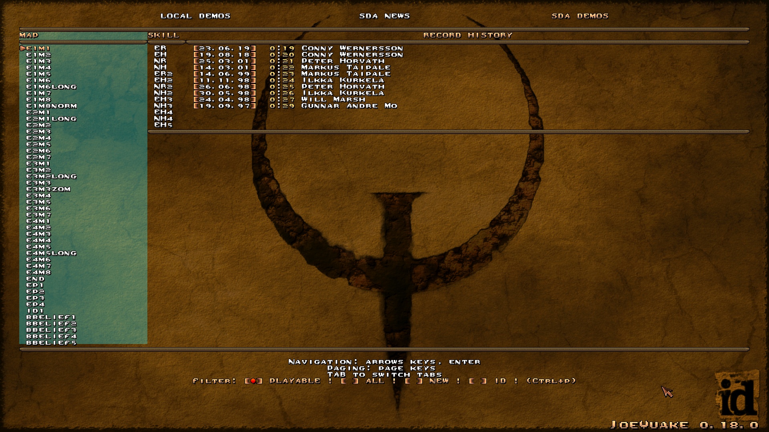This screenshot has height=432, width=769.
Task: Choose the NH skill category
Action: 160,67
